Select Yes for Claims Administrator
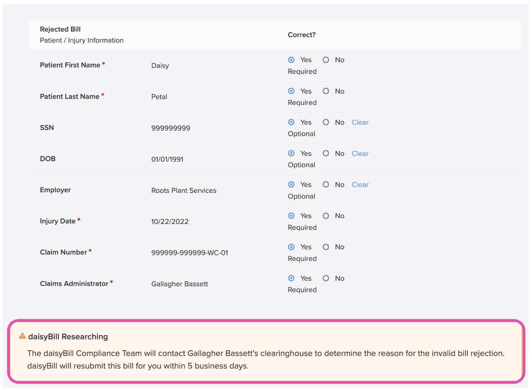 point(291,278)
